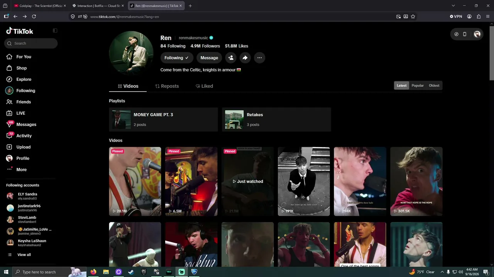Open ELY Sandra's account

click(x=27, y=196)
